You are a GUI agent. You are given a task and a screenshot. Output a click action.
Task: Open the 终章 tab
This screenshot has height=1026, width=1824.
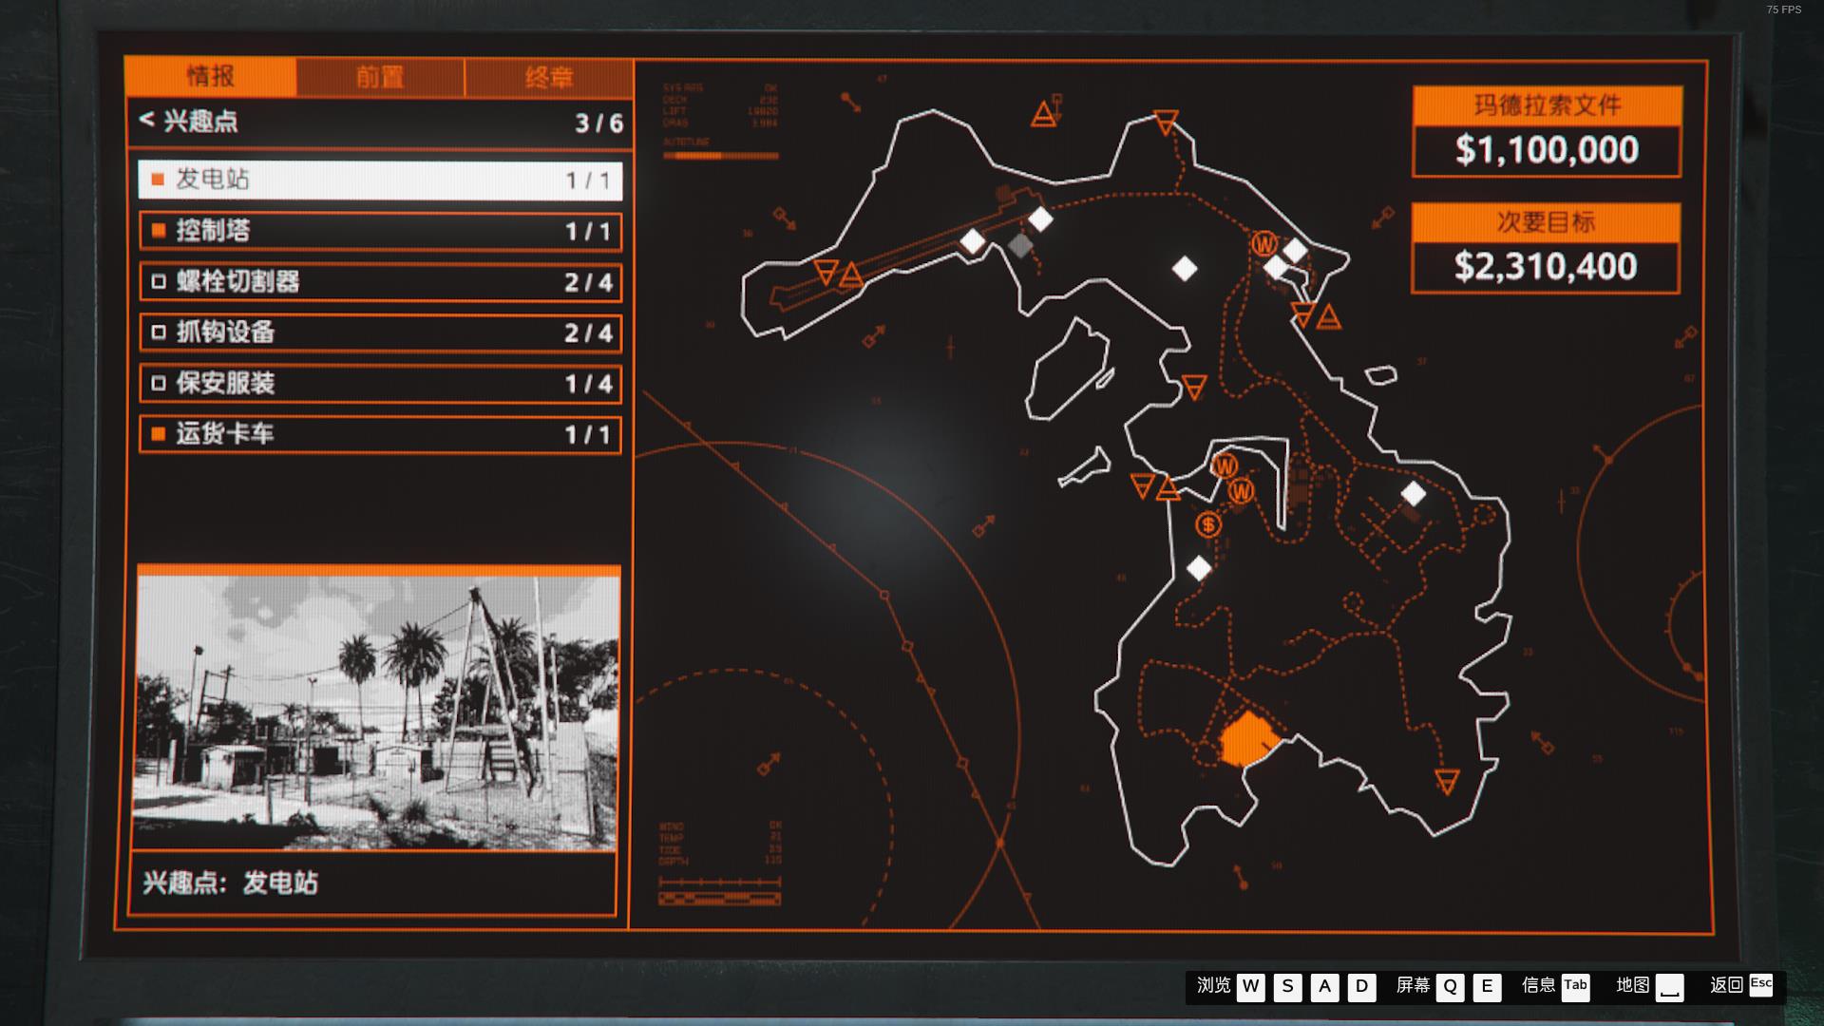549,77
